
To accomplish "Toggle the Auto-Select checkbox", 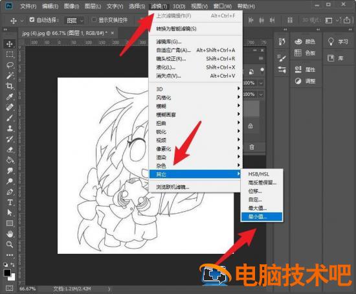I will click(x=32, y=20).
